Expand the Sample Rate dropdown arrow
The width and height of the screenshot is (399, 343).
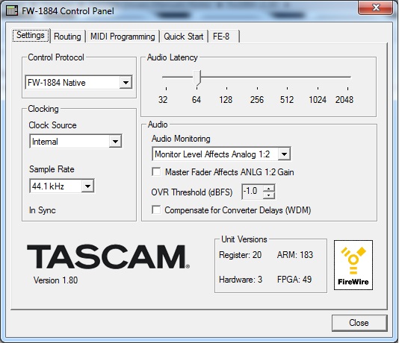pyautogui.click(x=87, y=186)
